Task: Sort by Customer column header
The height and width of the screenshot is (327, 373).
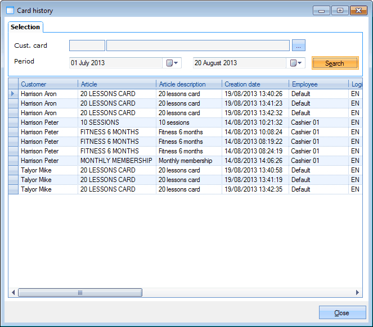Action: coord(48,84)
